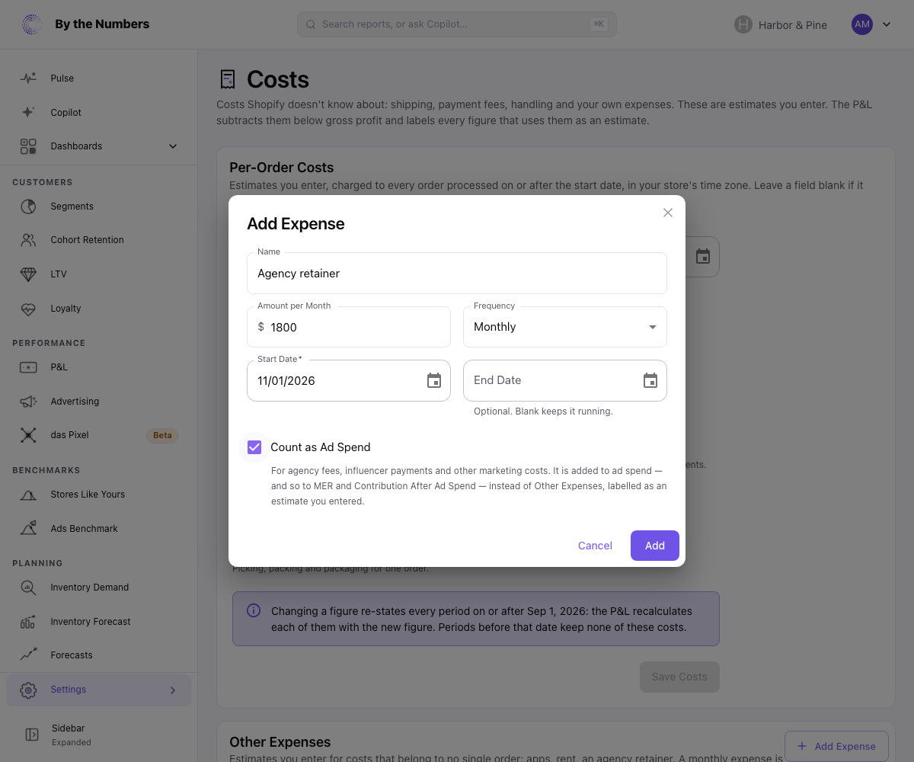The image size is (914, 762).
Task: Open Cohort Retention people icon
Action: coord(28,240)
